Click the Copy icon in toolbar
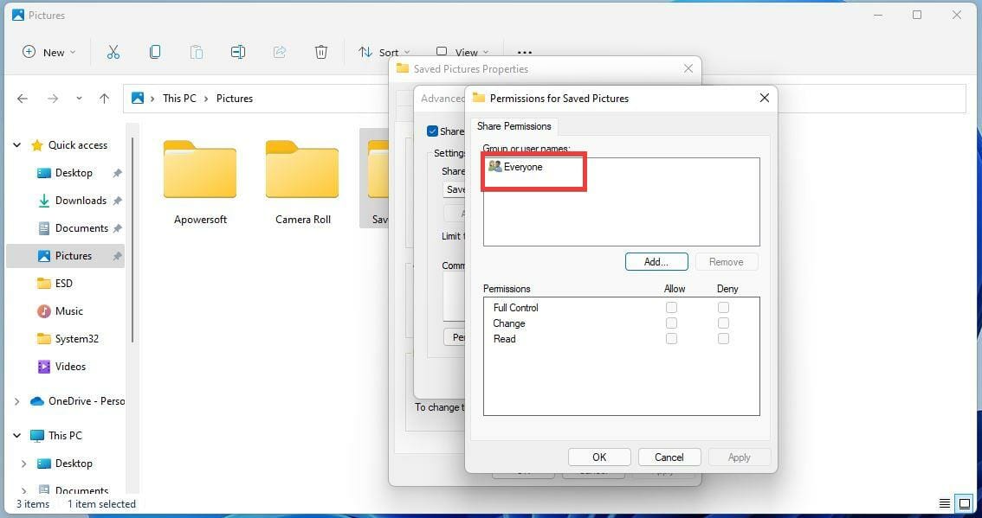This screenshot has height=518, width=982. pyautogui.click(x=155, y=52)
